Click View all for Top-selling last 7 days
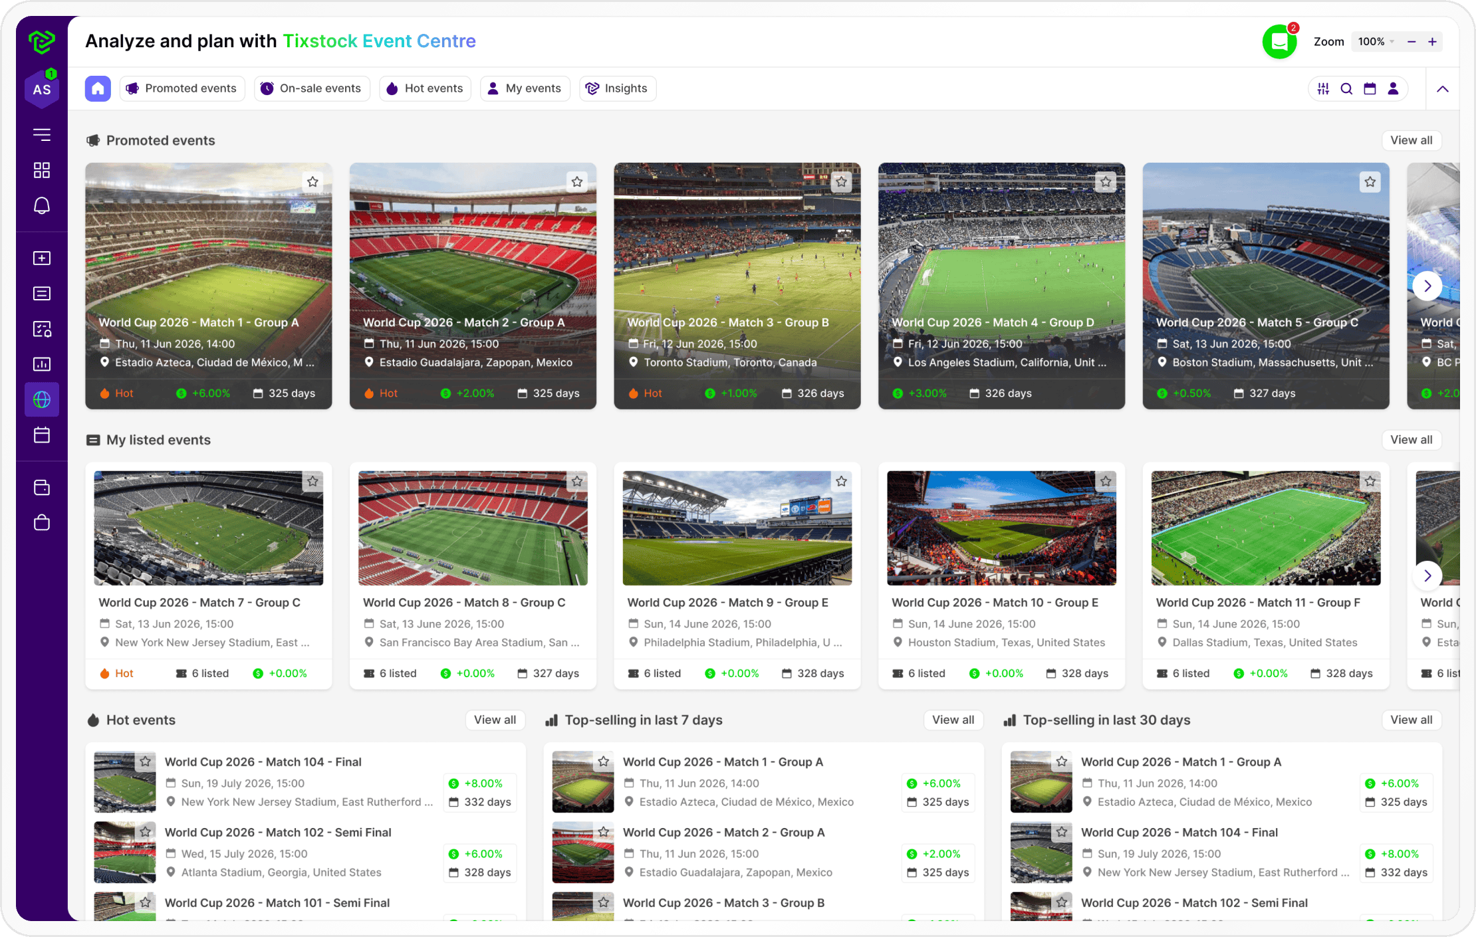The width and height of the screenshot is (1476, 937). 953,720
